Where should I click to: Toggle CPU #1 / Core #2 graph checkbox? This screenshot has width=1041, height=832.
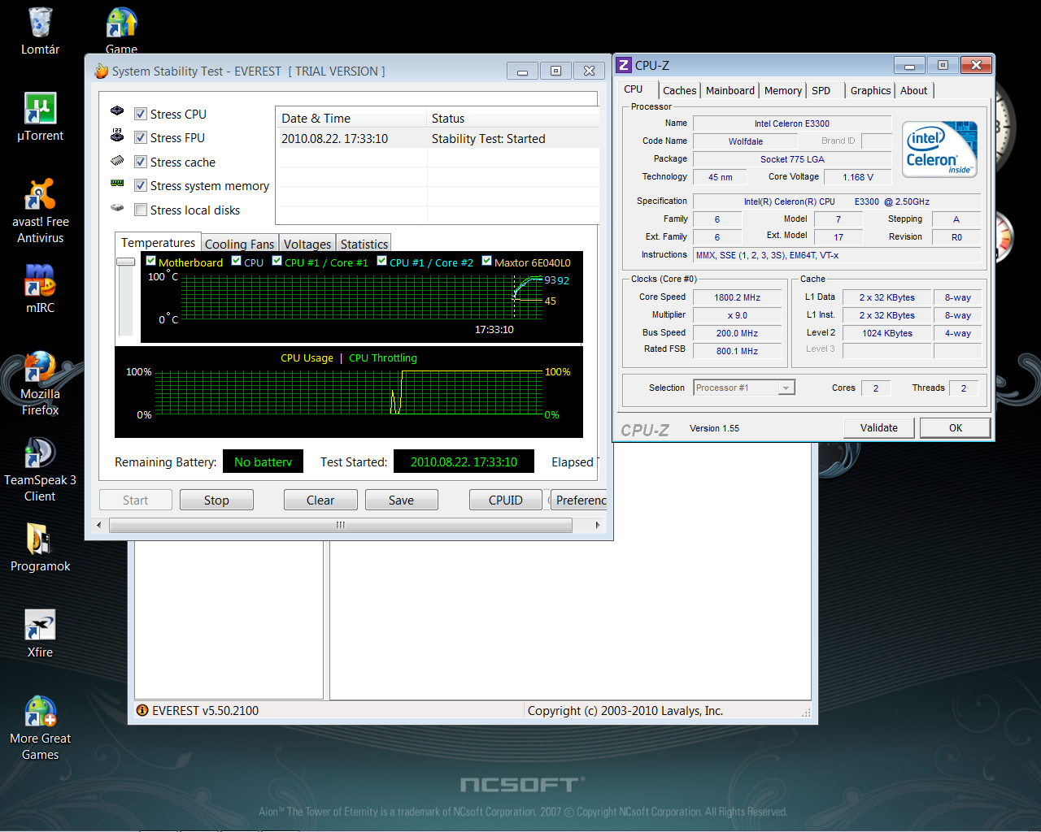click(x=381, y=261)
